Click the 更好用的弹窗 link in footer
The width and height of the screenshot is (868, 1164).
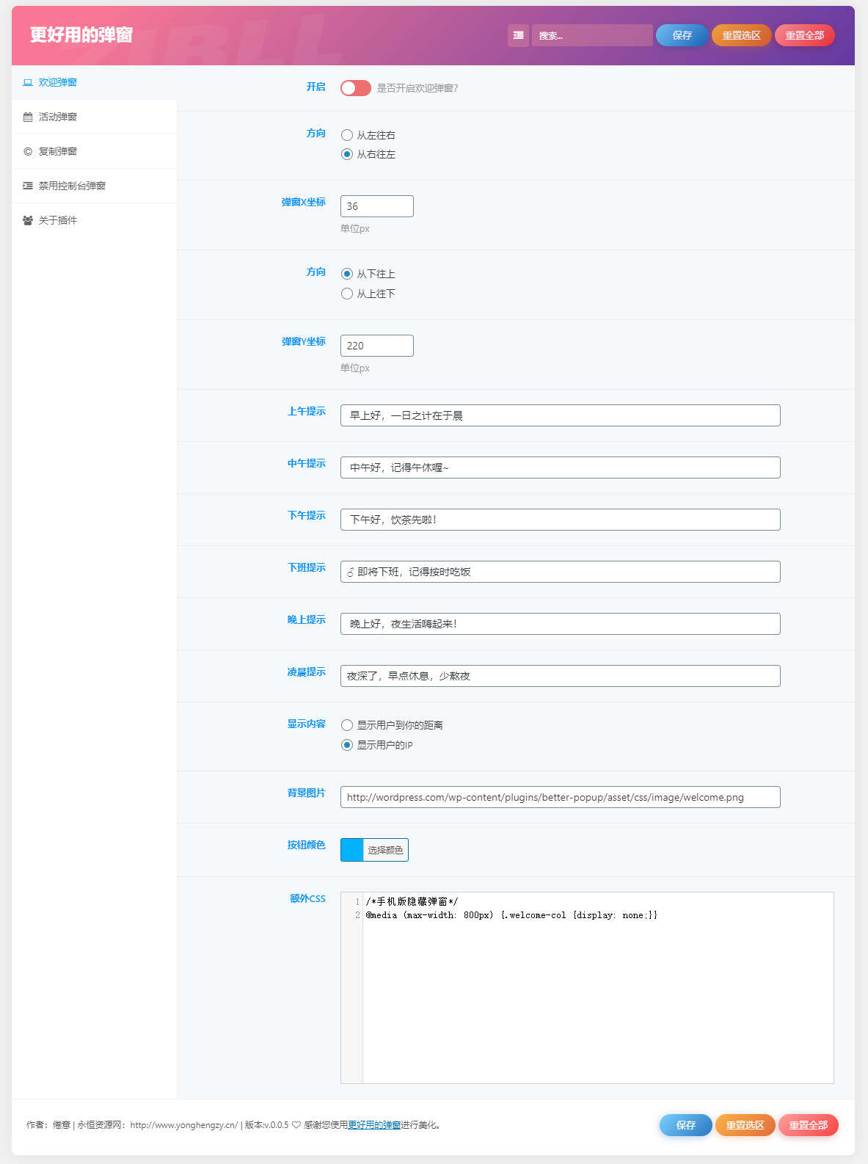tap(374, 1124)
